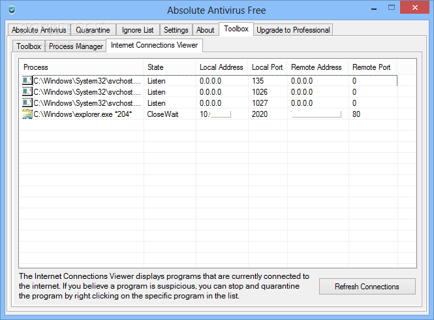Open the About tab
This screenshot has width=434, height=320.
[205, 30]
